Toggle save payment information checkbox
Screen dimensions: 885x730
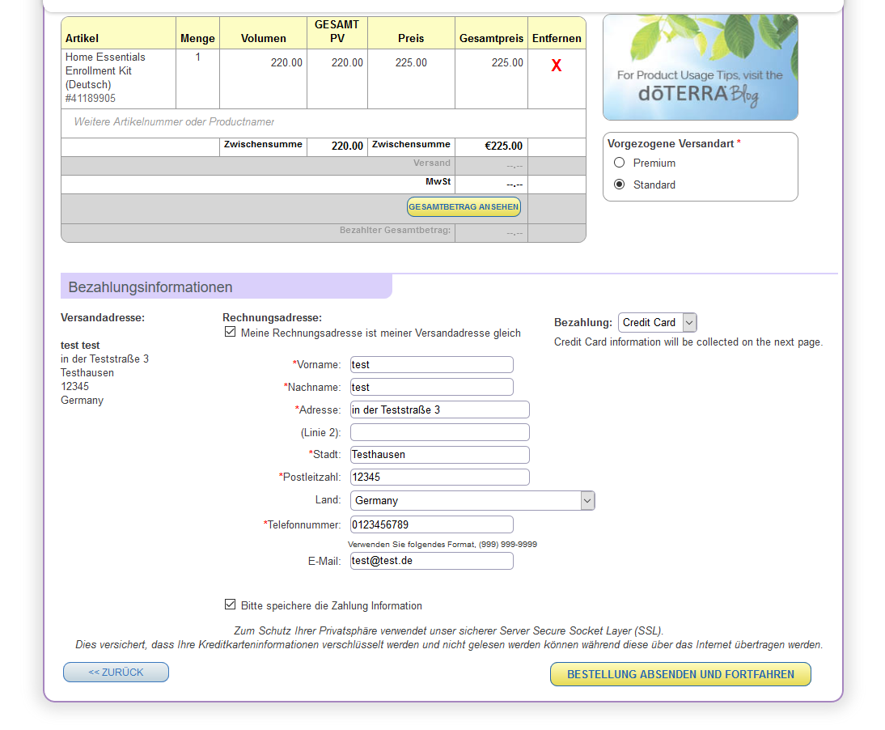click(x=230, y=605)
